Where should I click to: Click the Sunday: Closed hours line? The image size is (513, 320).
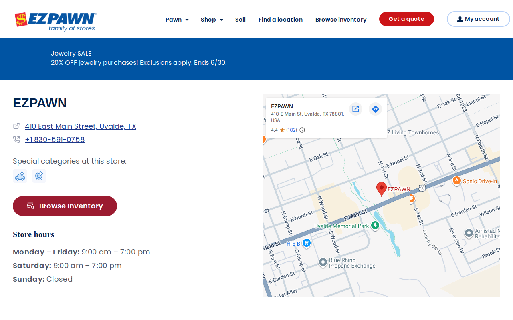tap(42, 279)
